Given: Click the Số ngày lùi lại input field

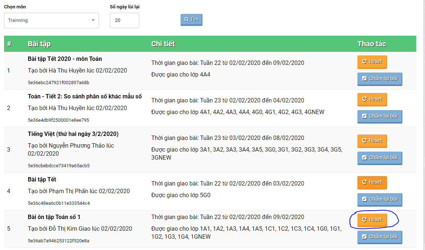Looking at the screenshot, I should 124,20.
